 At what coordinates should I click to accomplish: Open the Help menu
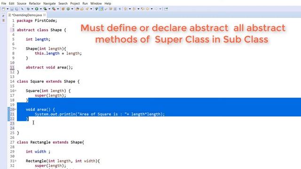(x=108, y=3)
